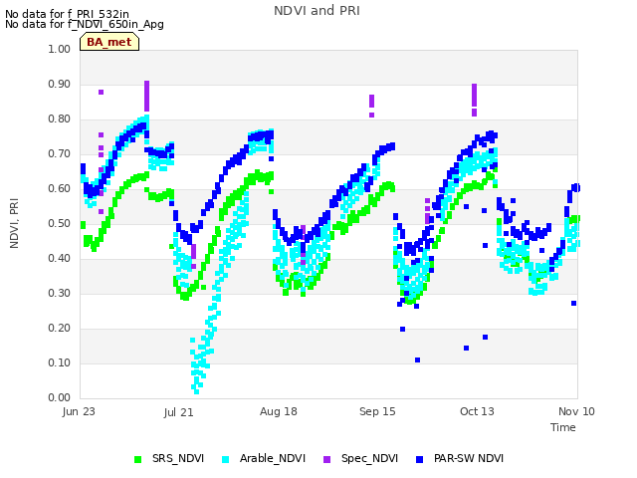This screenshot has width=637, height=478.
Task: Toggle the SRS_NDVI legend label
Action: coord(178,458)
